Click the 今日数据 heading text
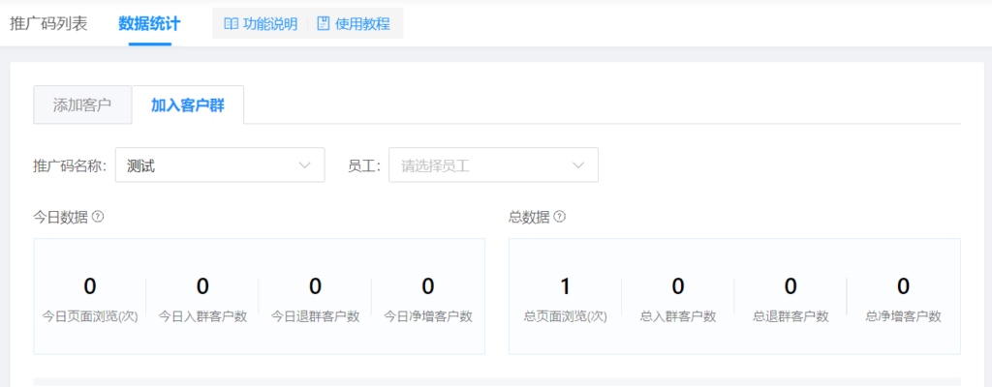Image resolution: width=992 pixels, height=387 pixels. [60, 217]
